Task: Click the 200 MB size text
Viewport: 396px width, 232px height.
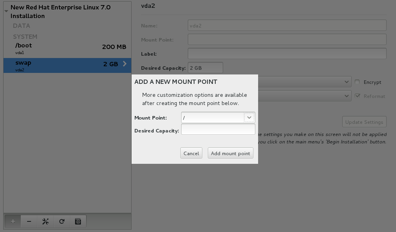Action: click(x=114, y=47)
